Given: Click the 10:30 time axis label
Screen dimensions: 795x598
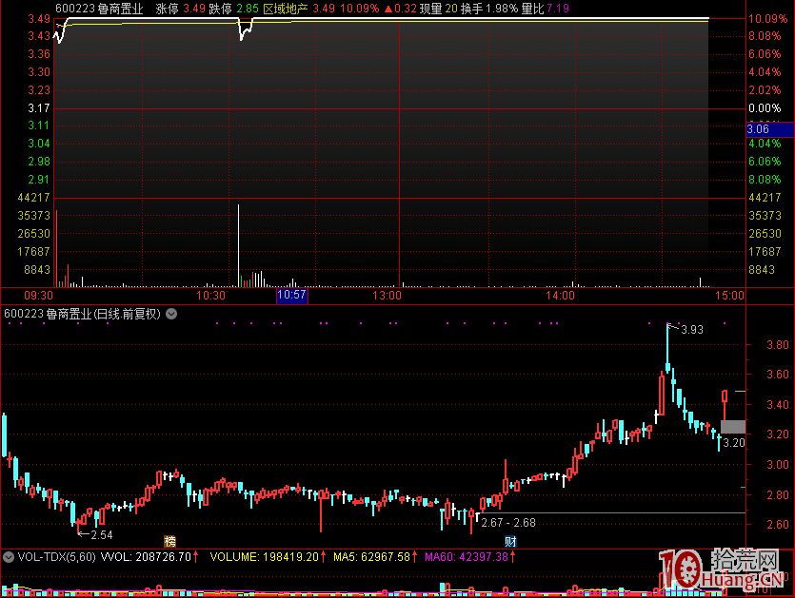Looking at the screenshot, I should [x=211, y=296].
